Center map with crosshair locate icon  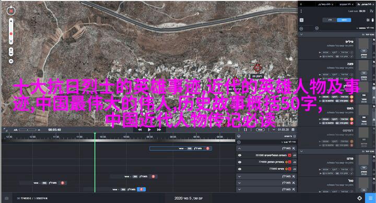point(359,198)
